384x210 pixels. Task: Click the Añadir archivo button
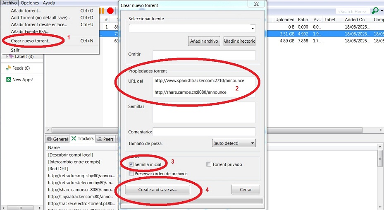pyautogui.click(x=204, y=41)
